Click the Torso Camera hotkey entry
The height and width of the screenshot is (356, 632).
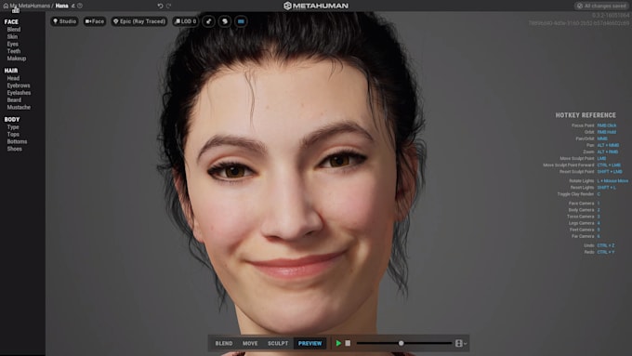584,217
